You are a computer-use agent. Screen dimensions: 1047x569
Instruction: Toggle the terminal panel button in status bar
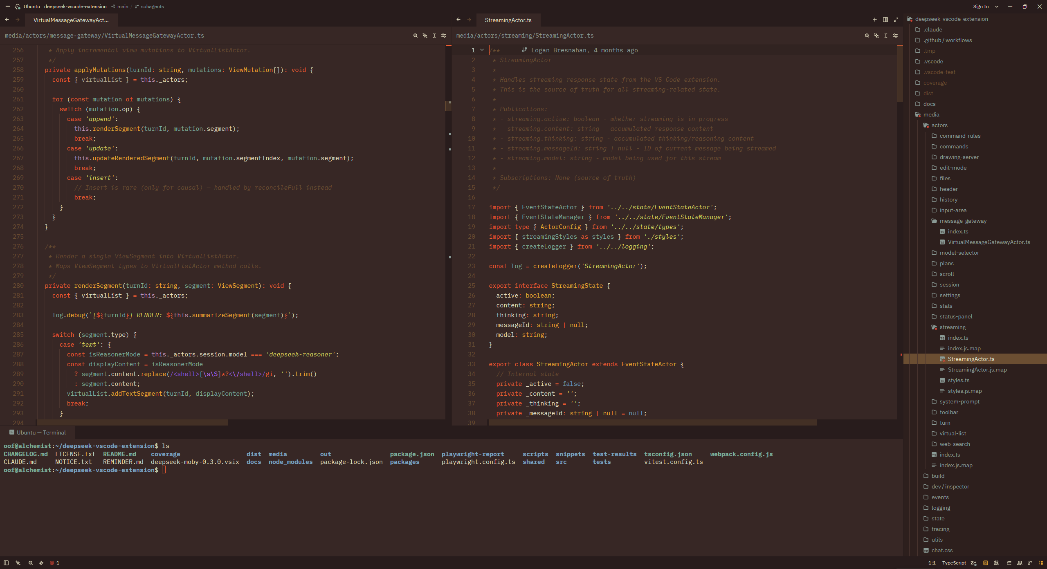tap(986, 563)
